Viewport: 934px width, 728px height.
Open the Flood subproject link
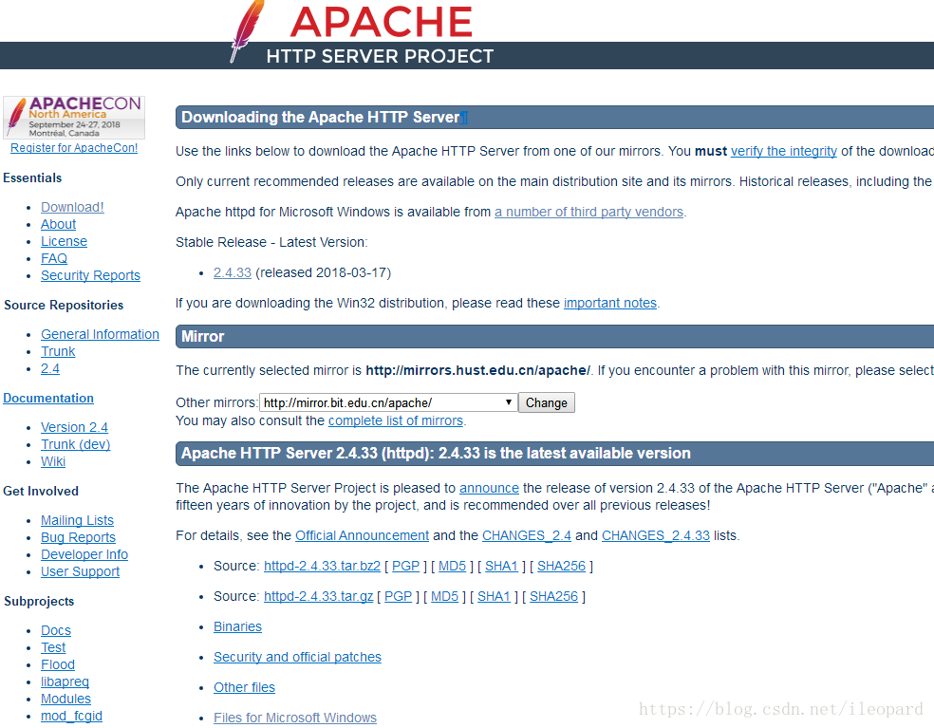tap(58, 664)
